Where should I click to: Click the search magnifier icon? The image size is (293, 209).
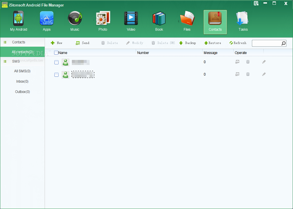(x=284, y=43)
